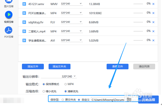Image resolution: width=162 pixels, height=106 pixels.
Task: Select the 13.38MB size cell
Action: click(x=95, y=4)
